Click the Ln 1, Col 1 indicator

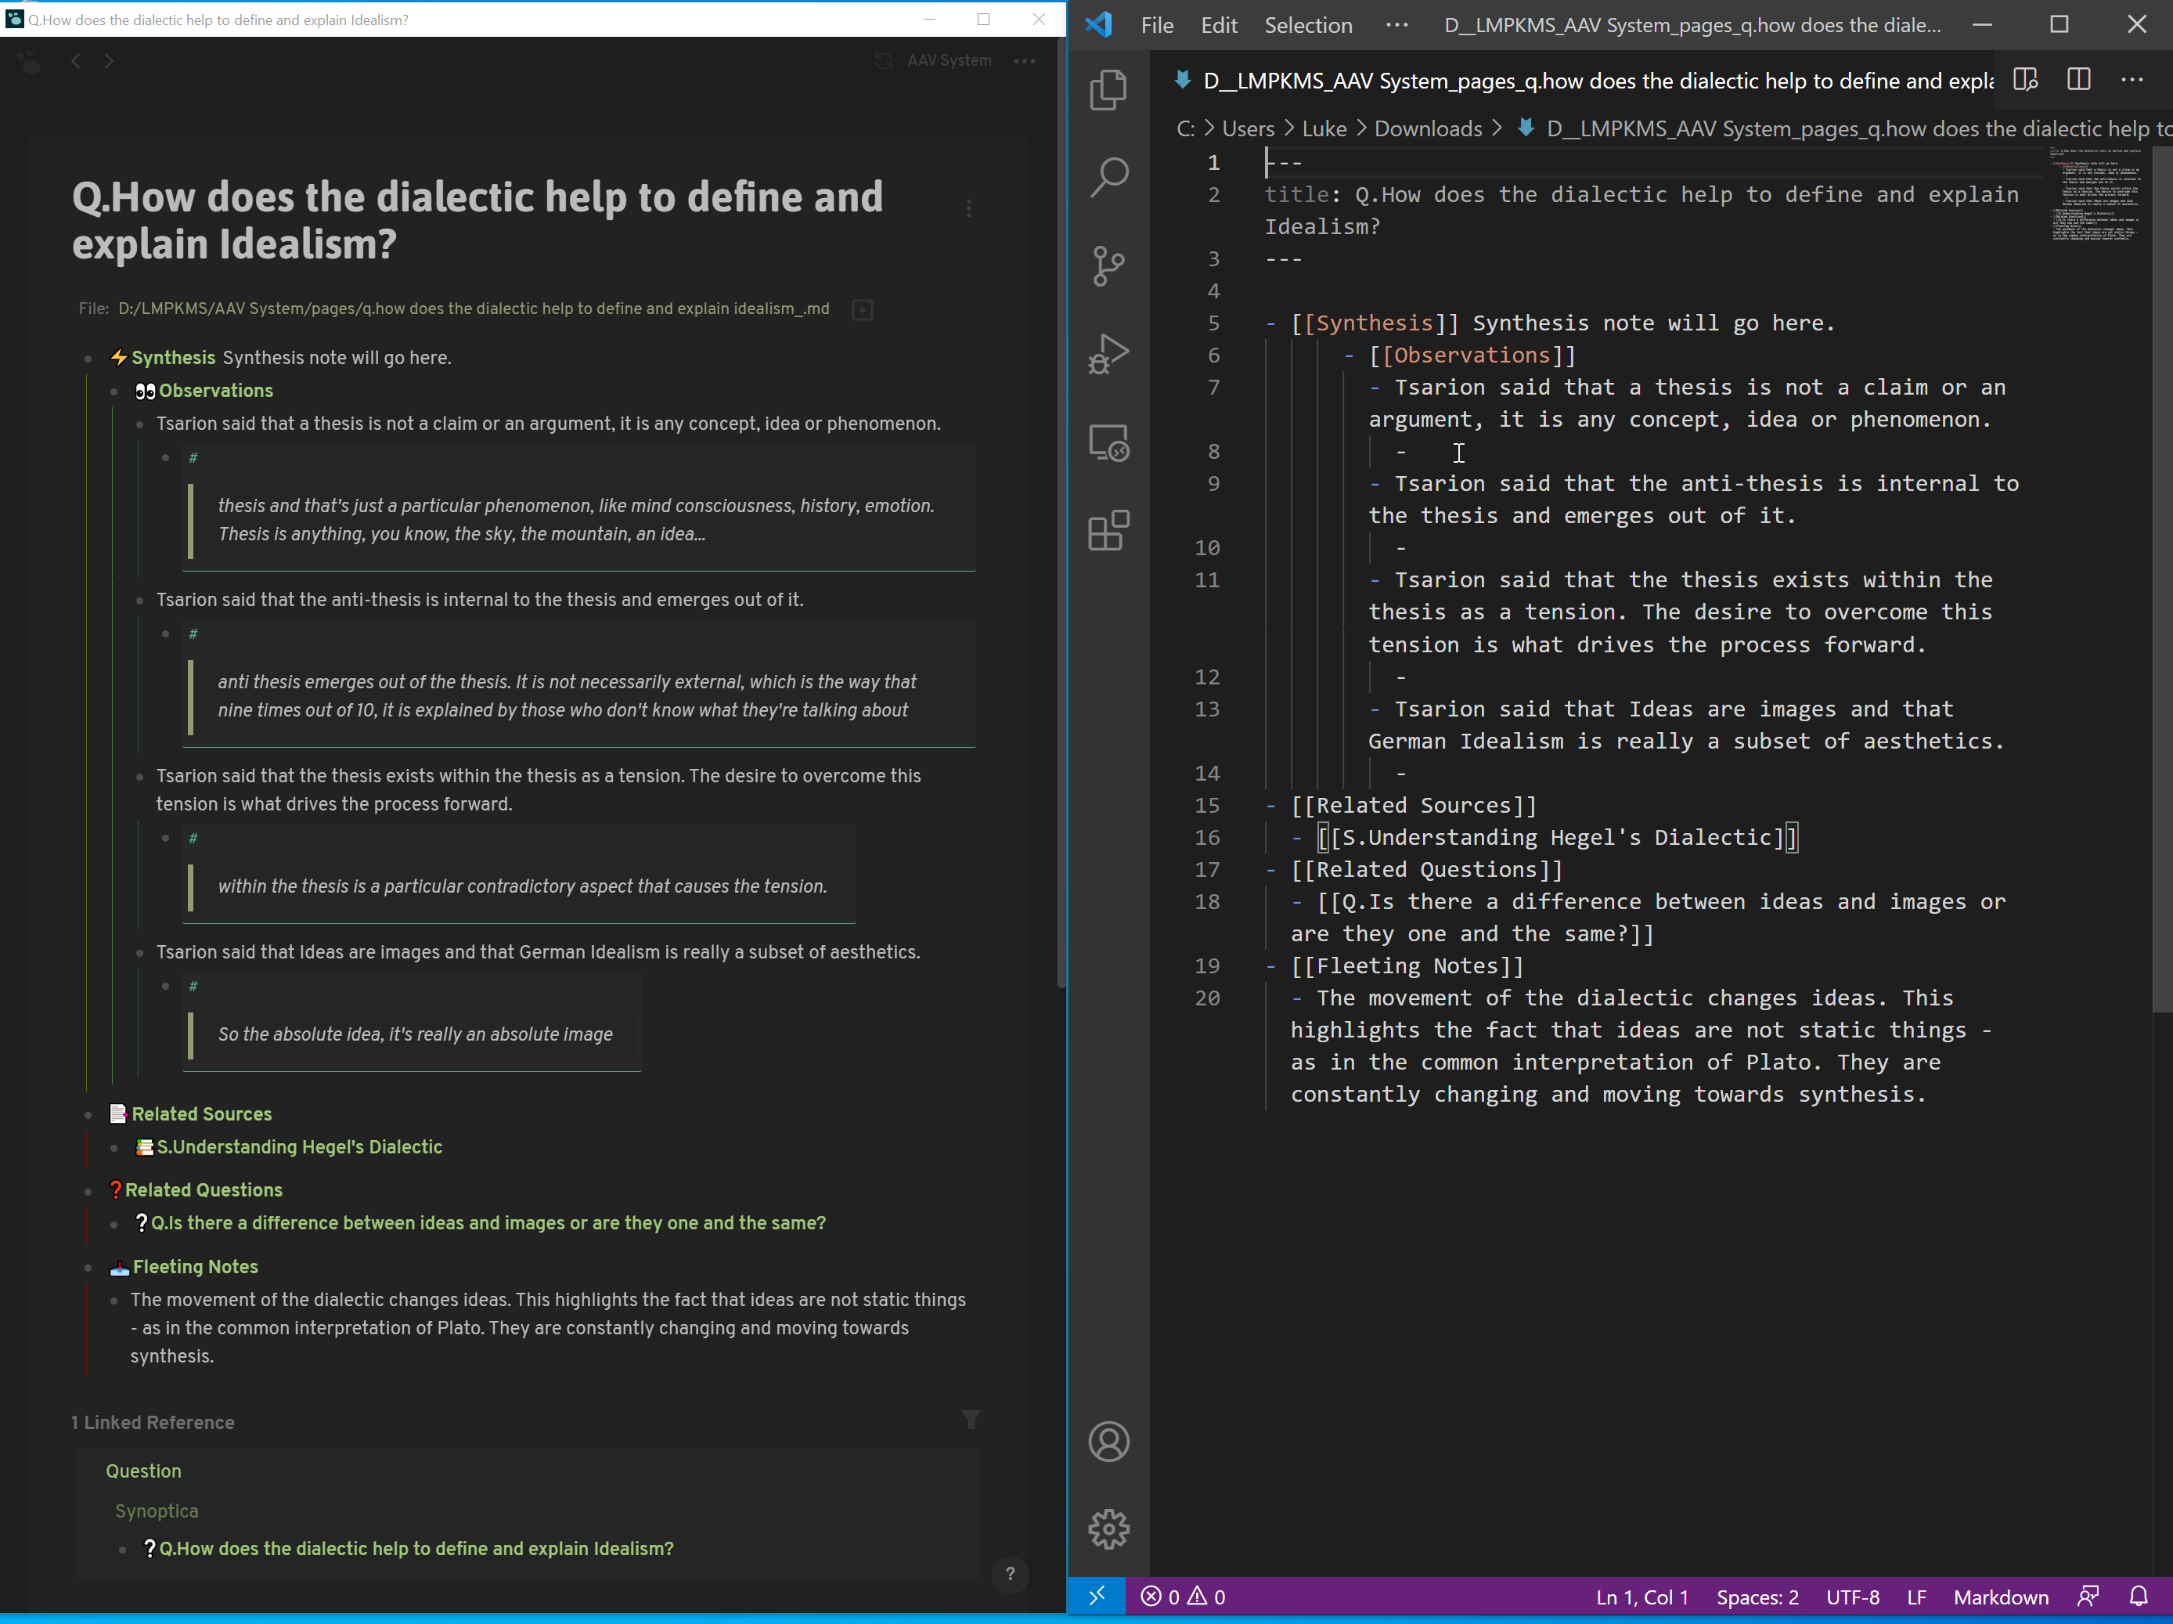[1641, 1597]
